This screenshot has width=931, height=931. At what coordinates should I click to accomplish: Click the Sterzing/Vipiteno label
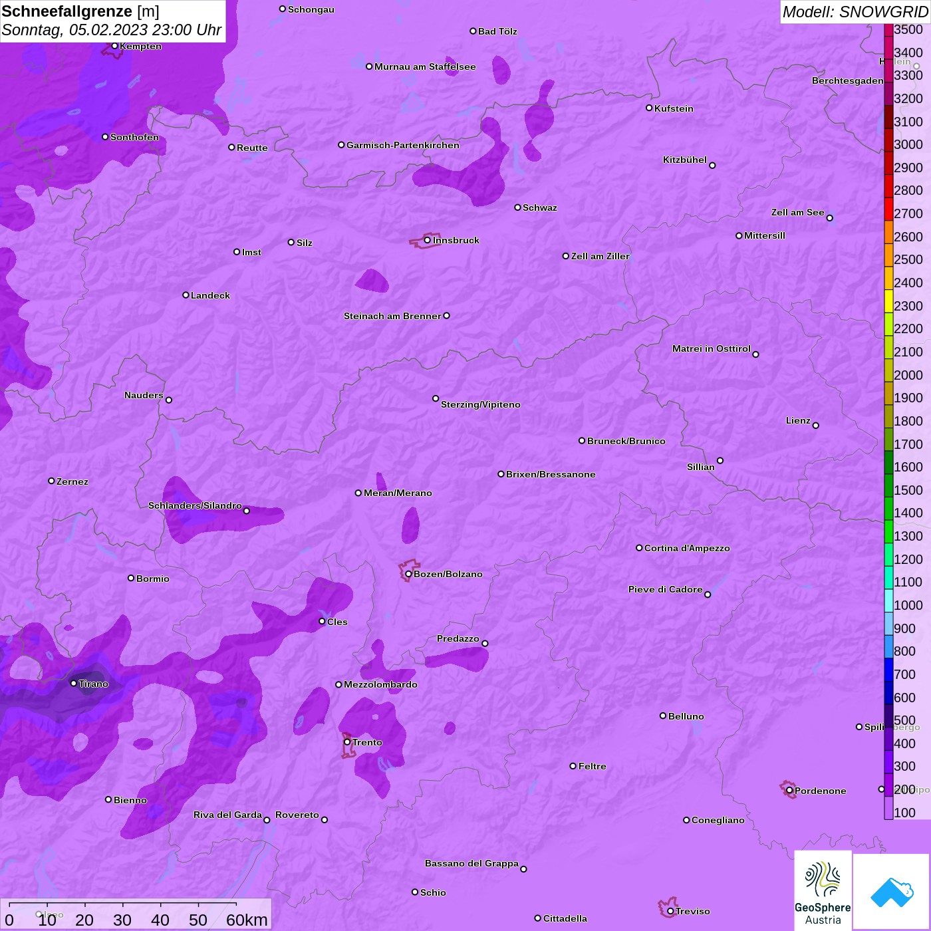pyautogui.click(x=481, y=404)
